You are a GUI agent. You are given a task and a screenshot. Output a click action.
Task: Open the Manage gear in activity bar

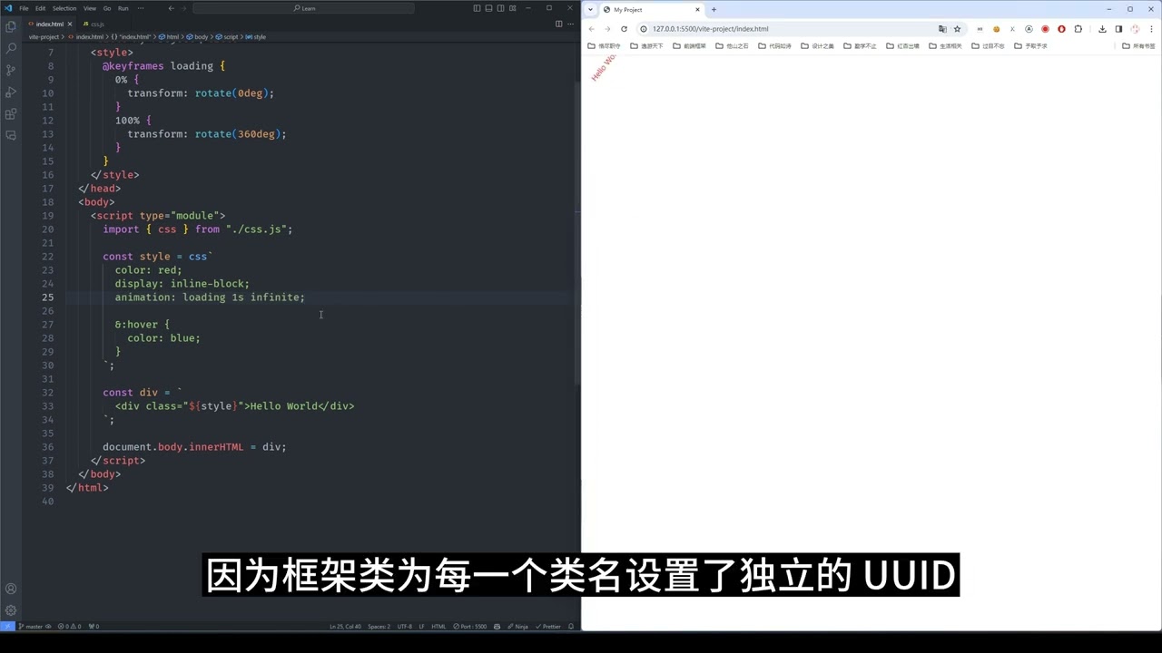pyautogui.click(x=11, y=610)
